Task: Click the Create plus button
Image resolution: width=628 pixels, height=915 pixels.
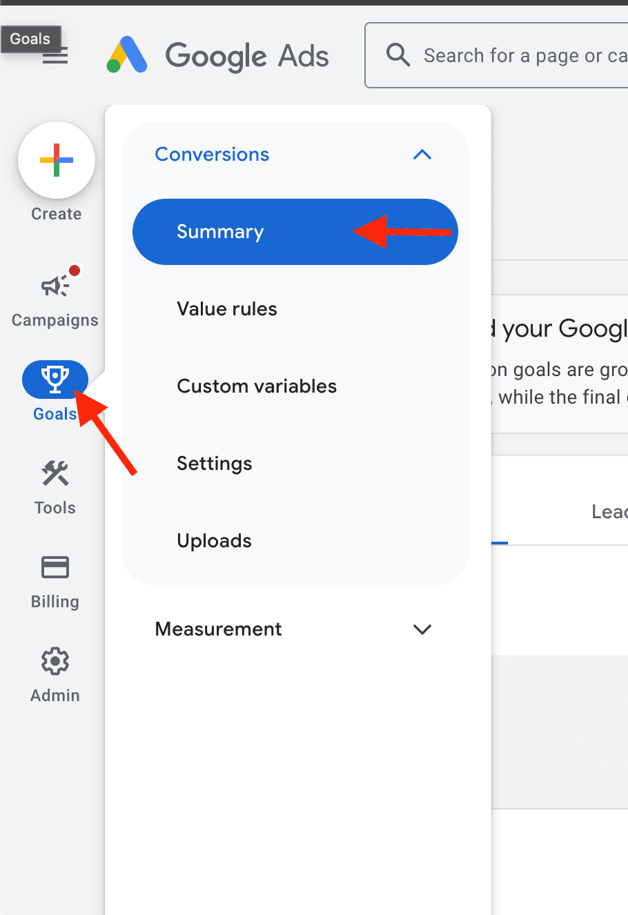Action: (57, 160)
